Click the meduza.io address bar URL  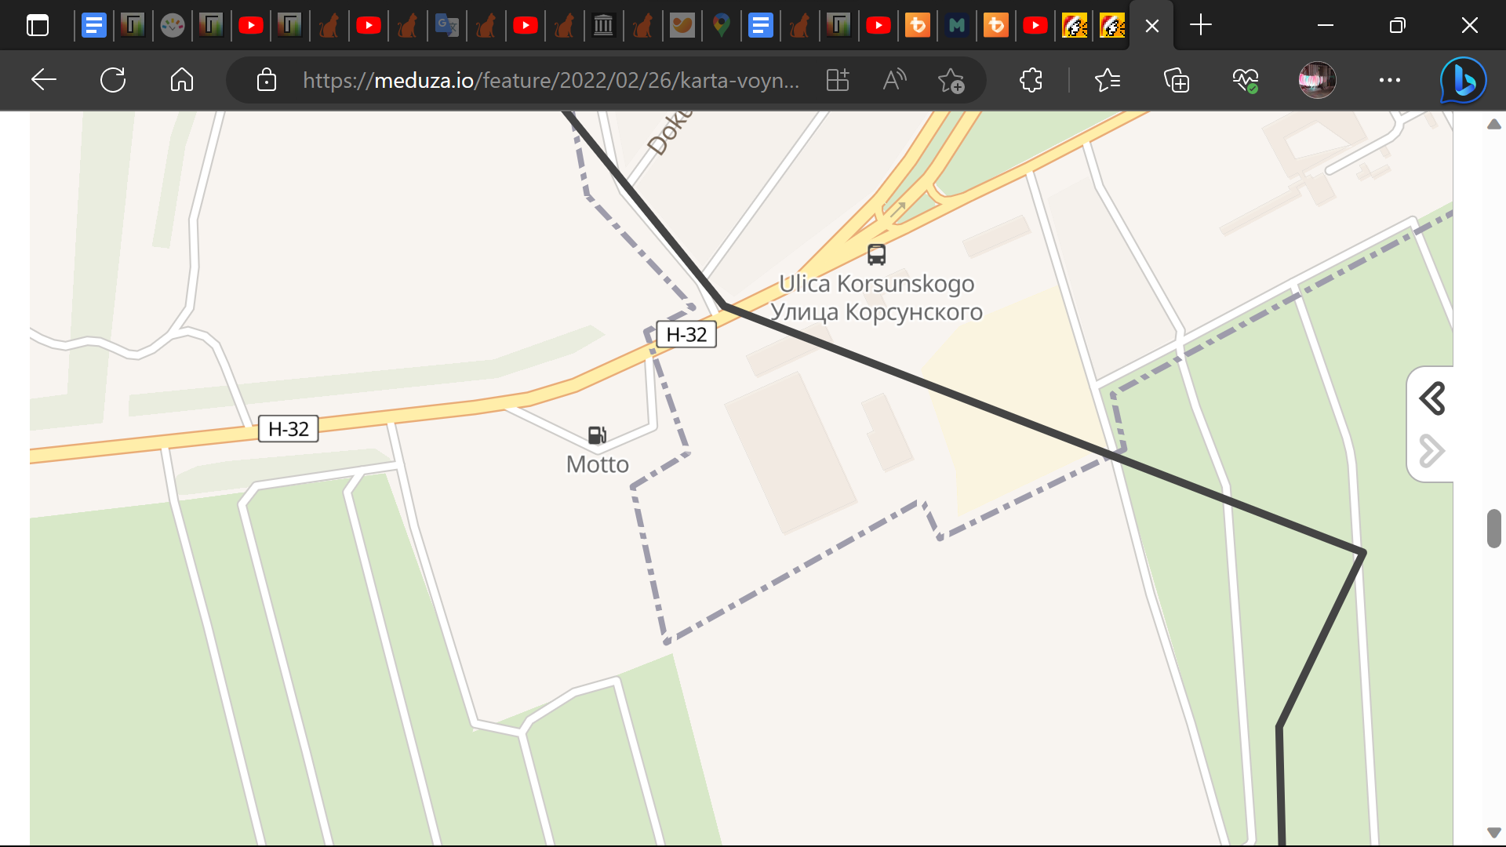[x=551, y=80]
